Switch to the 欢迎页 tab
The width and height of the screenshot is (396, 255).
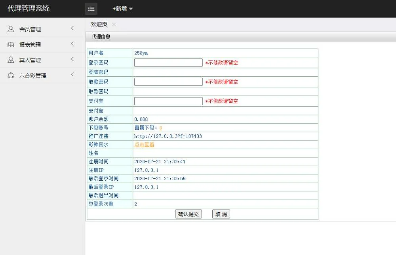99,25
